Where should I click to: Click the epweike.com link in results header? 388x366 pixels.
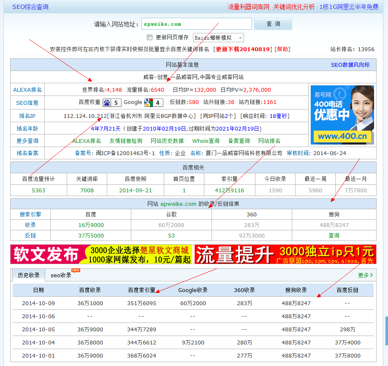point(178,204)
